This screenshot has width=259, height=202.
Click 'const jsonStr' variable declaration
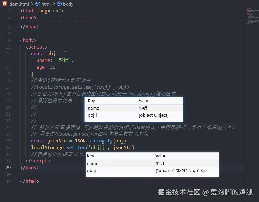[49, 141]
